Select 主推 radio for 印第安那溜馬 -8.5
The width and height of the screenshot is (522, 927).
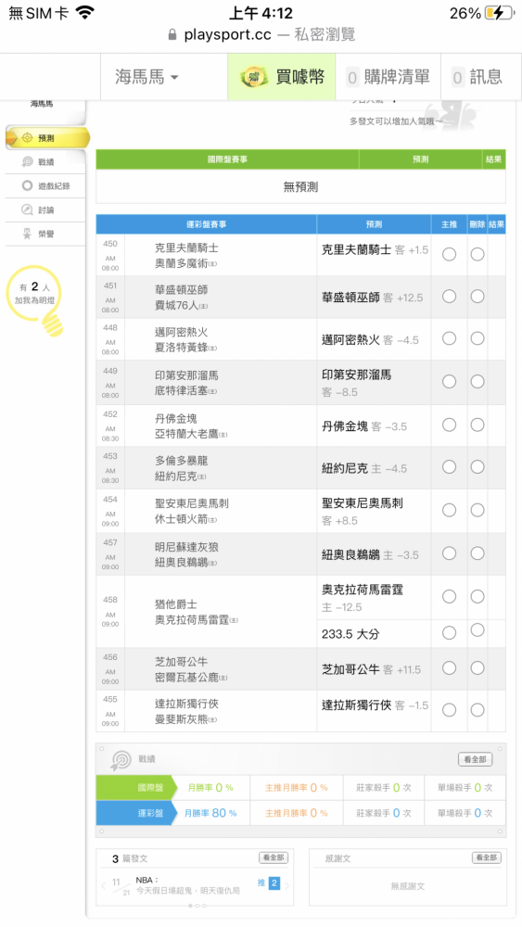click(450, 382)
